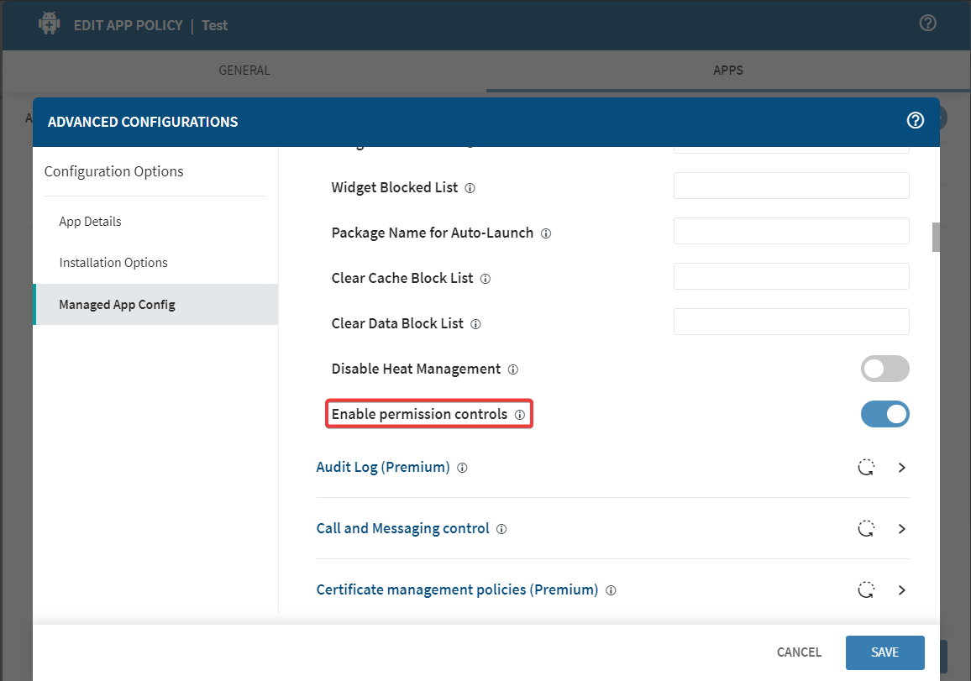Click info icon next to Disable Heat Management
Viewport: 971px width, 681px height.
[x=512, y=369]
